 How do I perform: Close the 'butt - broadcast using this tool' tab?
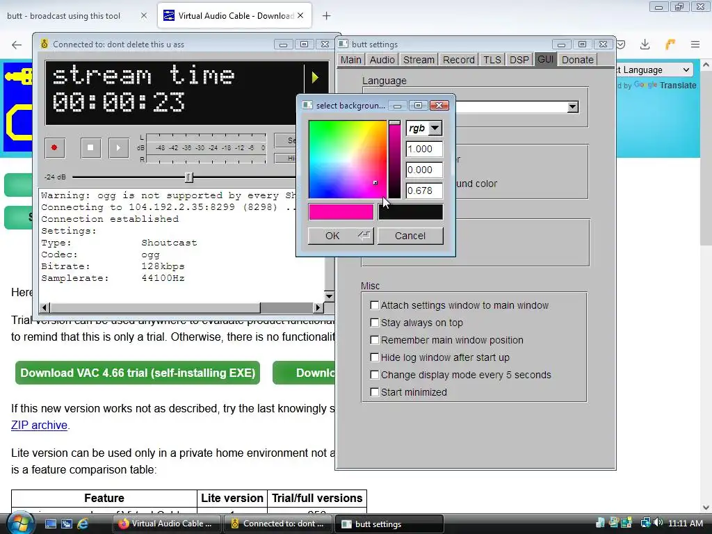143,16
